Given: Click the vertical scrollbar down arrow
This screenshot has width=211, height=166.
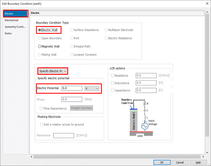Looking at the screenshot, I should [x=207, y=152].
